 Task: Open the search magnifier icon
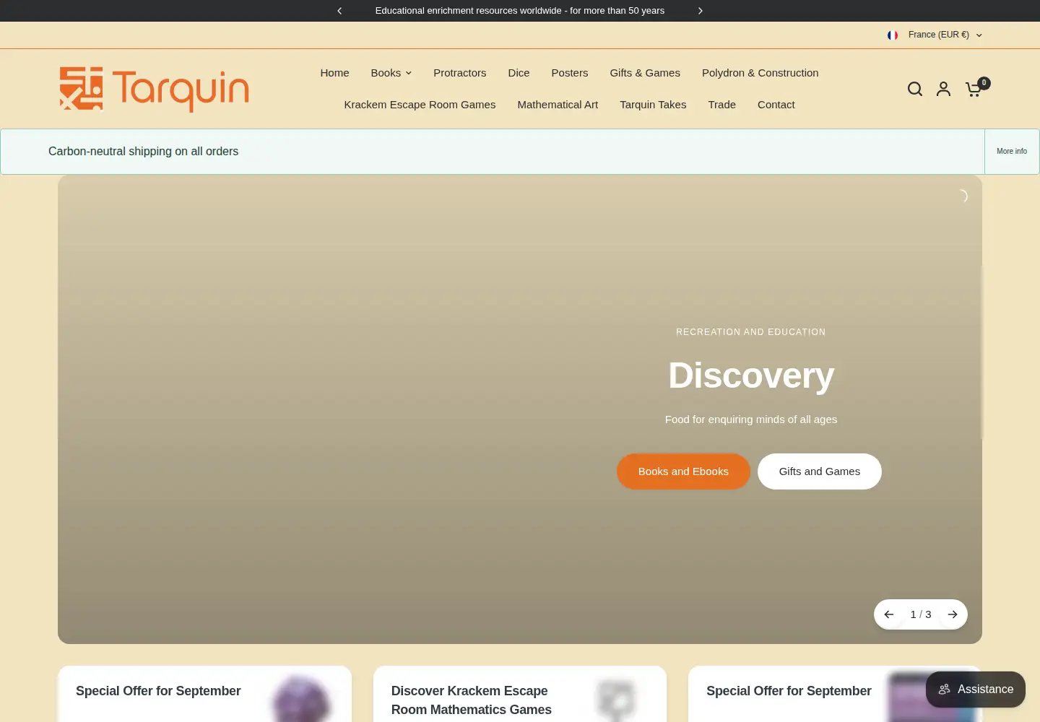tap(915, 89)
